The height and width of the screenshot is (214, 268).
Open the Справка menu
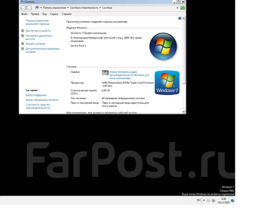(67, 14)
